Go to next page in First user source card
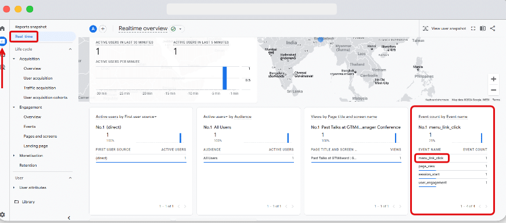Screen dimensions: 506x223 click(185, 206)
